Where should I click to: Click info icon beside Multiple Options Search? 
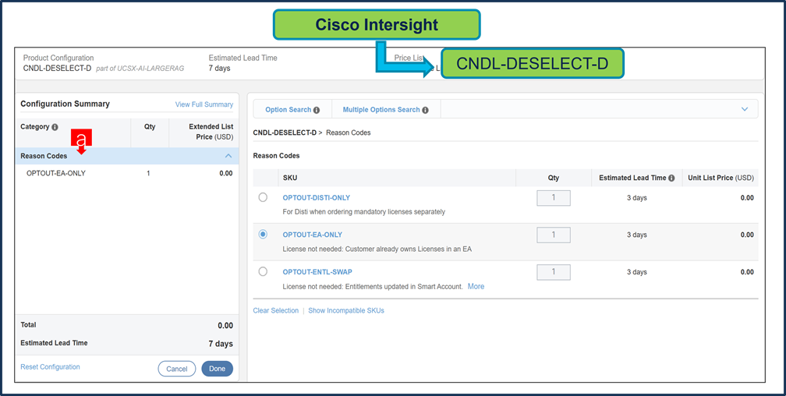(x=425, y=110)
